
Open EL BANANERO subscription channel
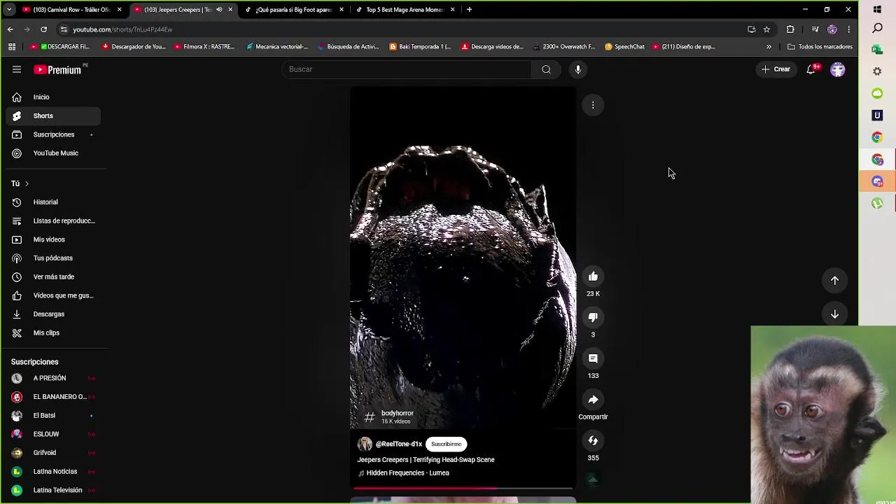tap(53, 397)
